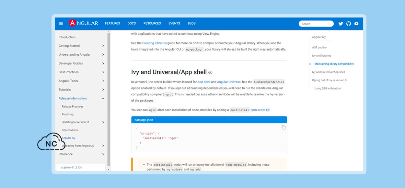Viewport: 405px width, 188px height.
Task: Follow the Angular Universal link
Action: tap(229, 82)
